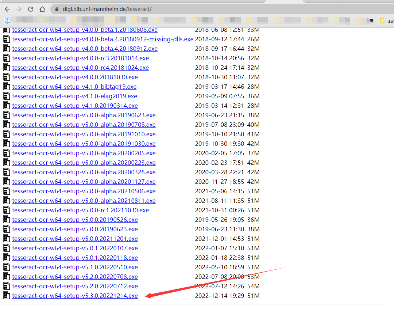Click file icon beside v5.0.0-alpha.20191030.exe
394x311 pixels.
coord(7,143)
